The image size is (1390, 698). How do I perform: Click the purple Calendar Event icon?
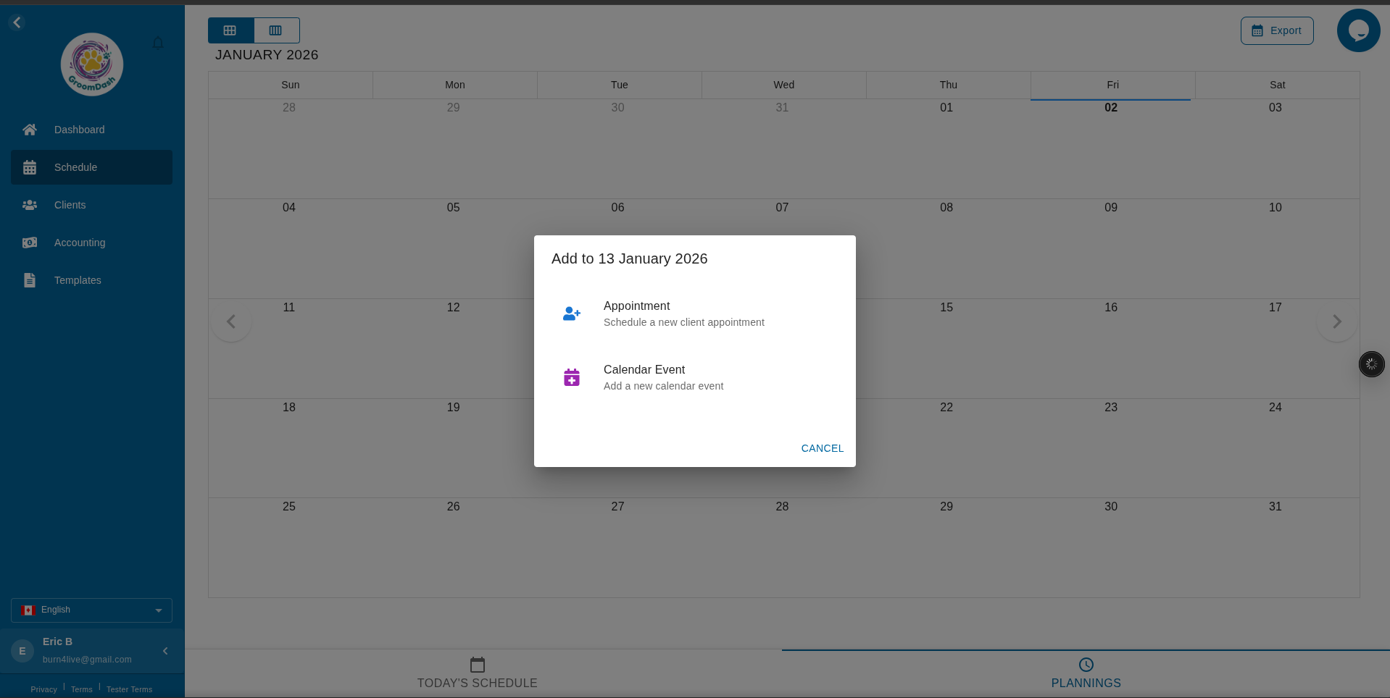(x=572, y=377)
